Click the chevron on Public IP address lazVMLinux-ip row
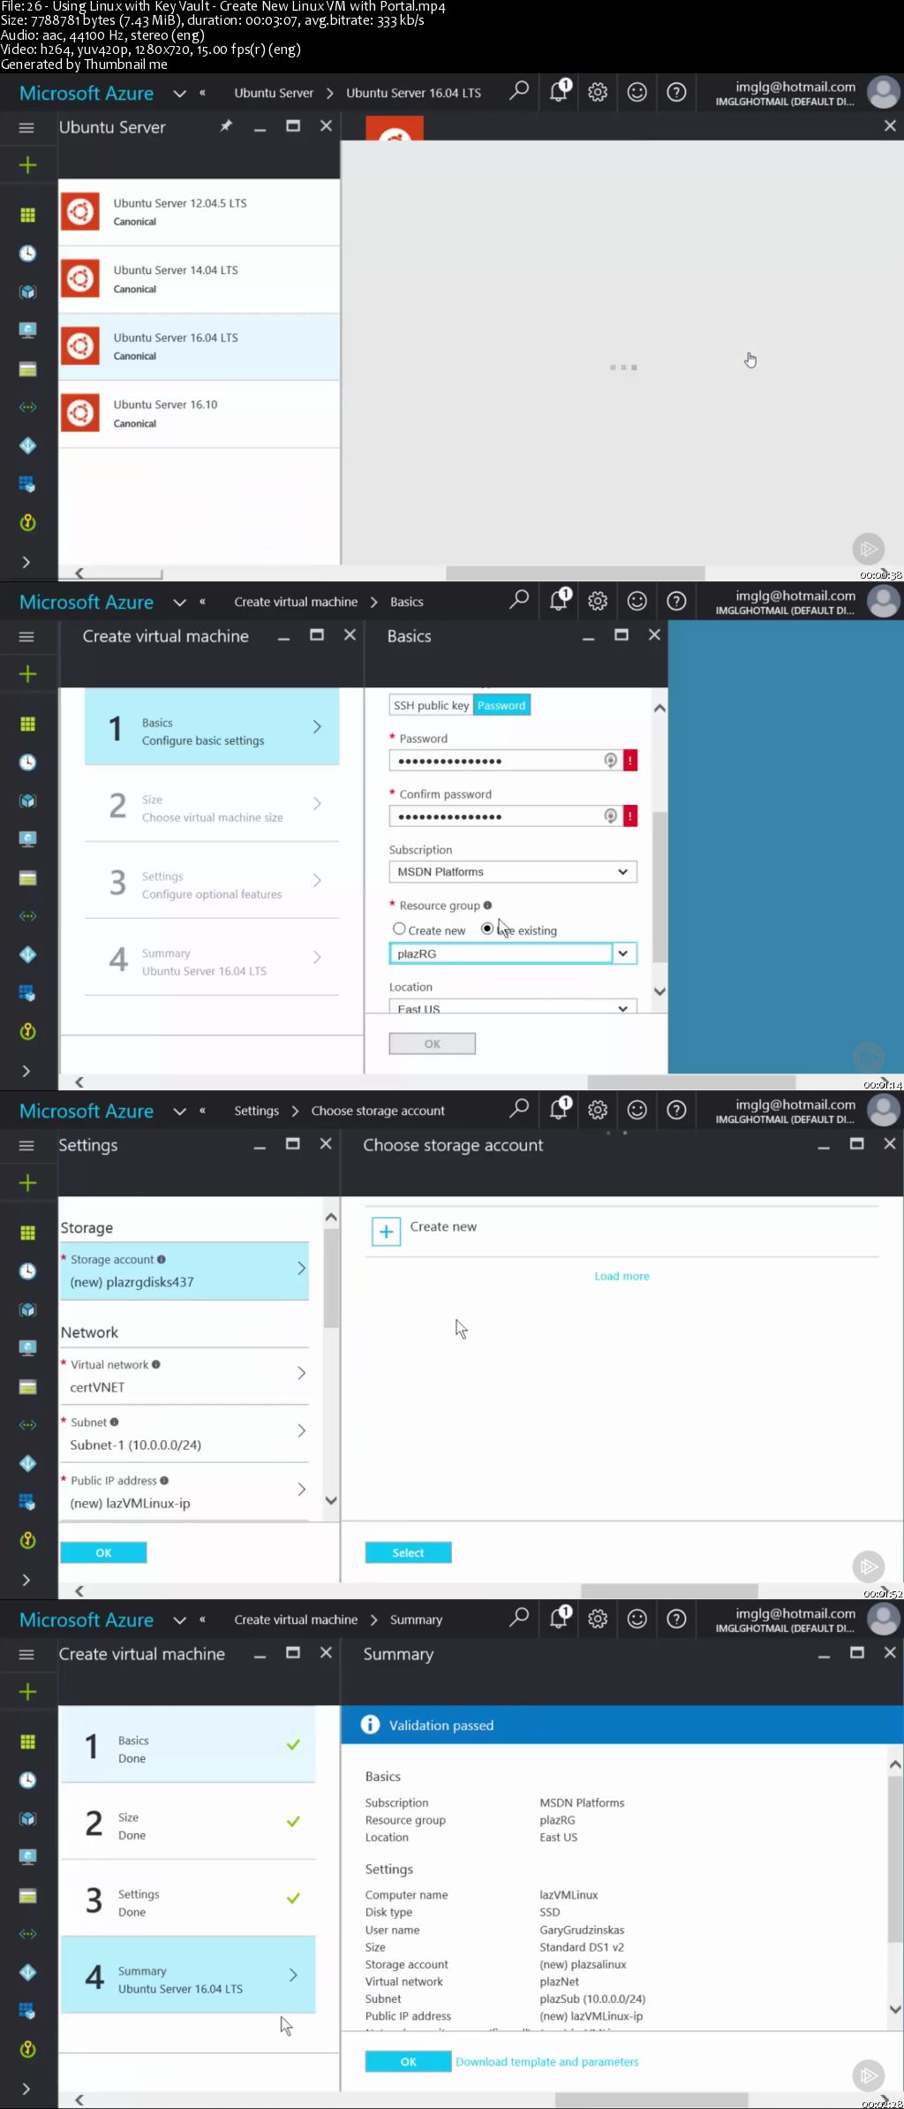904x2109 pixels. click(301, 1489)
